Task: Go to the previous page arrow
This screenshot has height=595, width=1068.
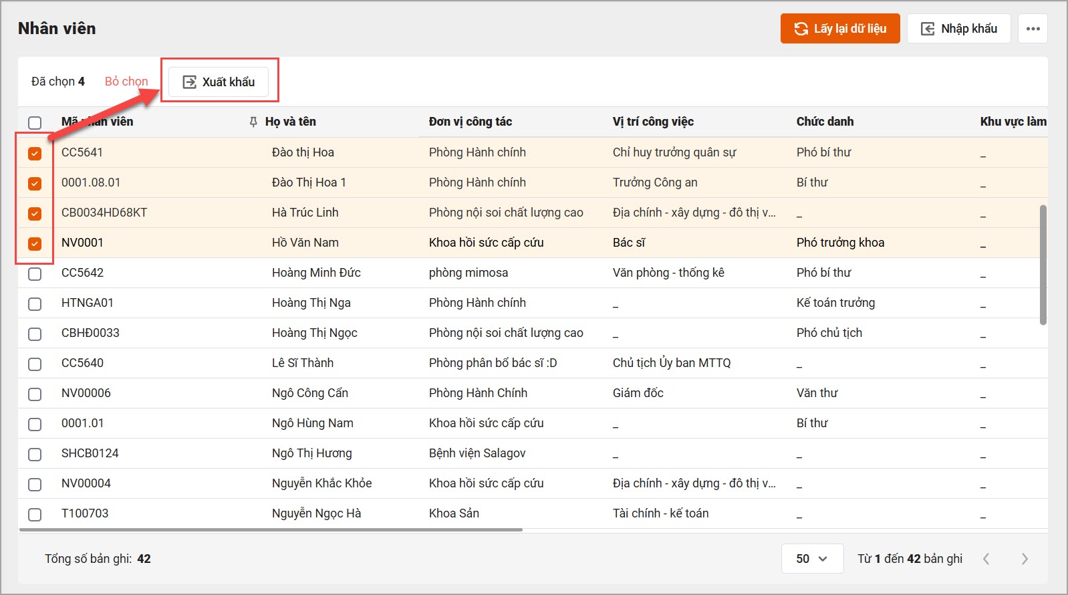Action: pyautogui.click(x=986, y=559)
